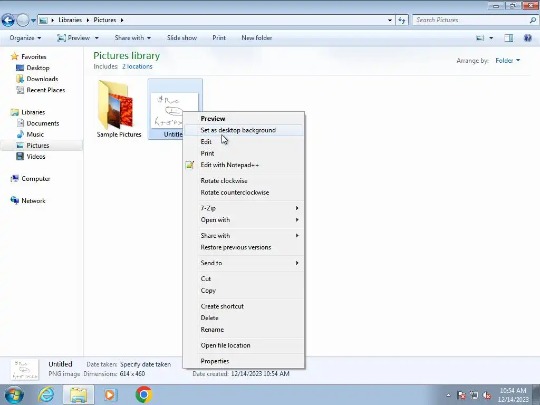
Task: Open the 2 locations link
Action: [137, 66]
